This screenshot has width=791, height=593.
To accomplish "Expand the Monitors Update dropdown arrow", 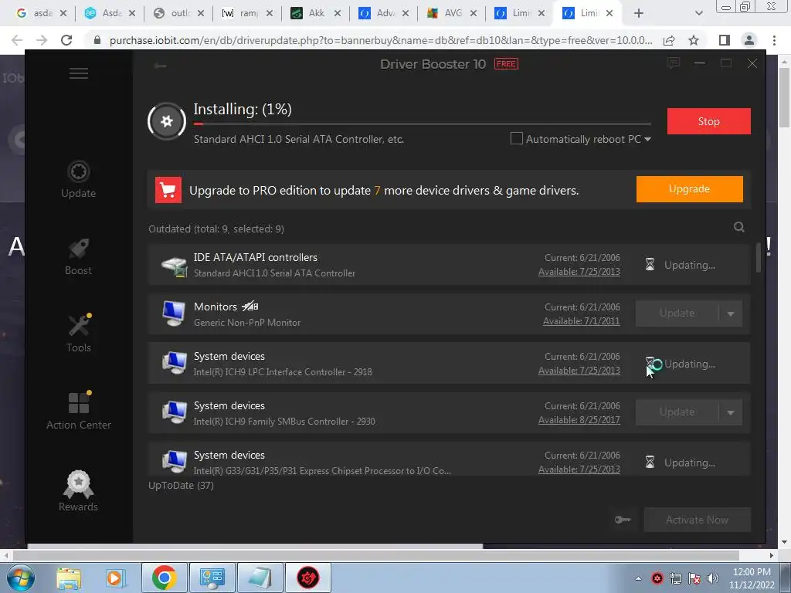I will point(731,313).
